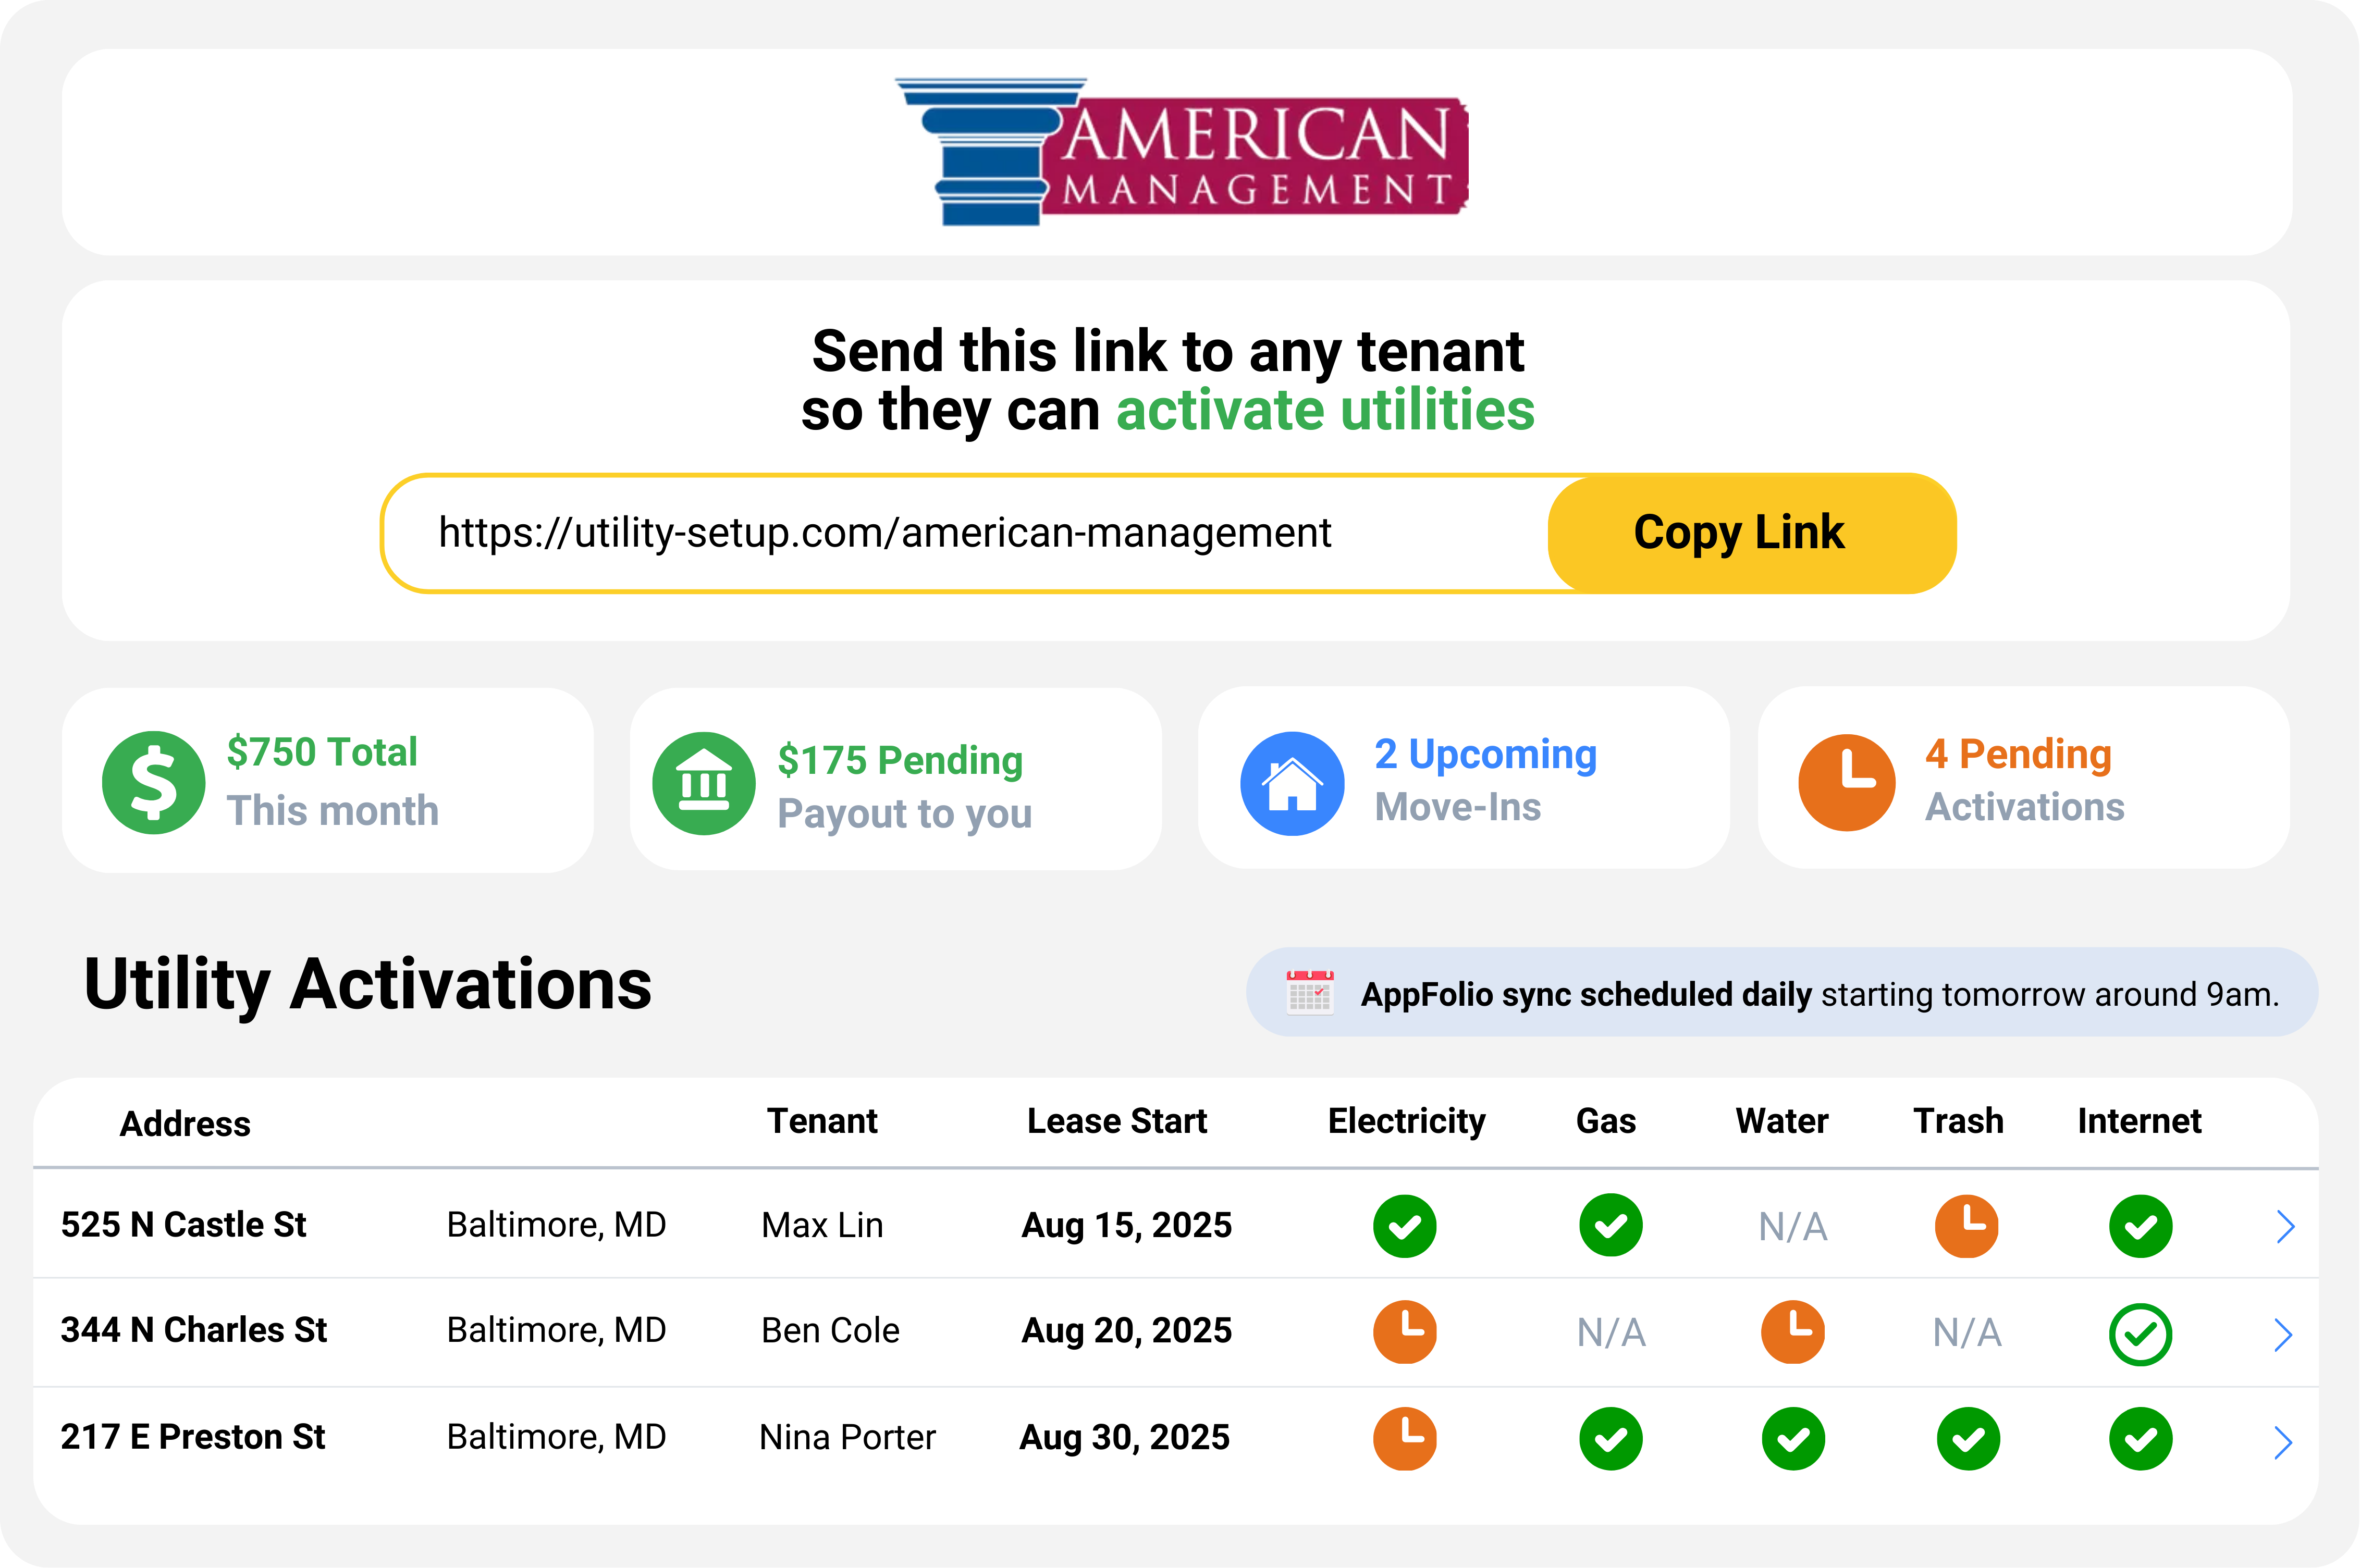Click Gas check icon for 525 N Castle St
The height and width of the screenshot is (1568, 2360).
pyautogui.click(x=1611, y=1225)
